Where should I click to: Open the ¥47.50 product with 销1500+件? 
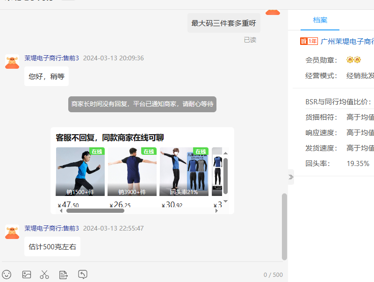click(x=80, y=172)
